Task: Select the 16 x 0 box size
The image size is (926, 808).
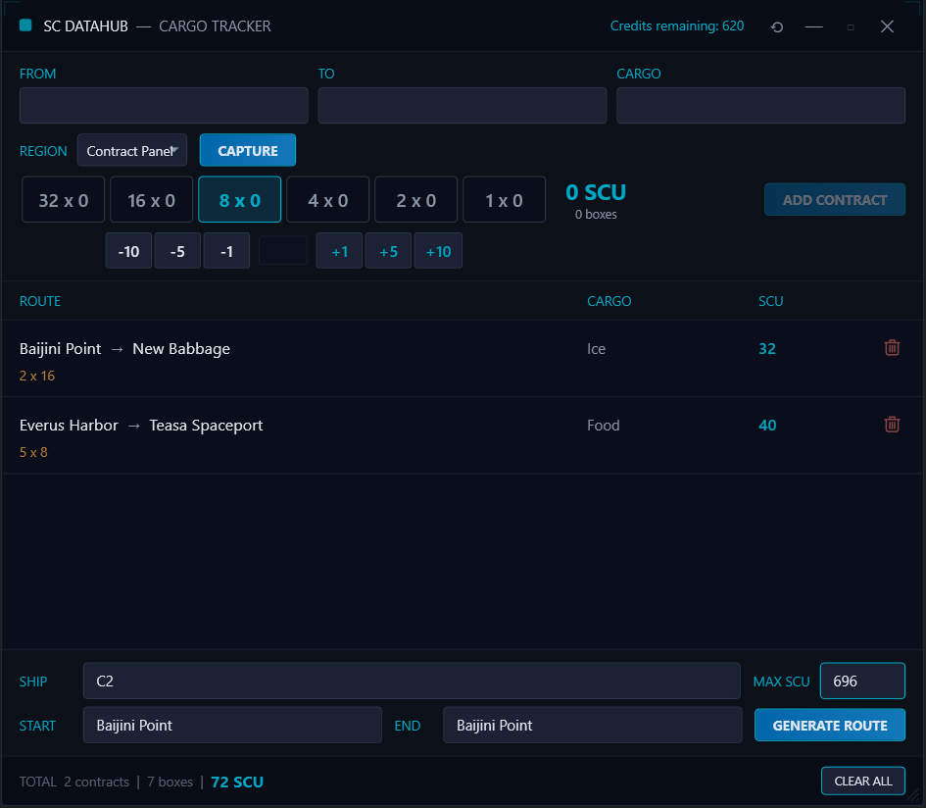Action: 151,200
